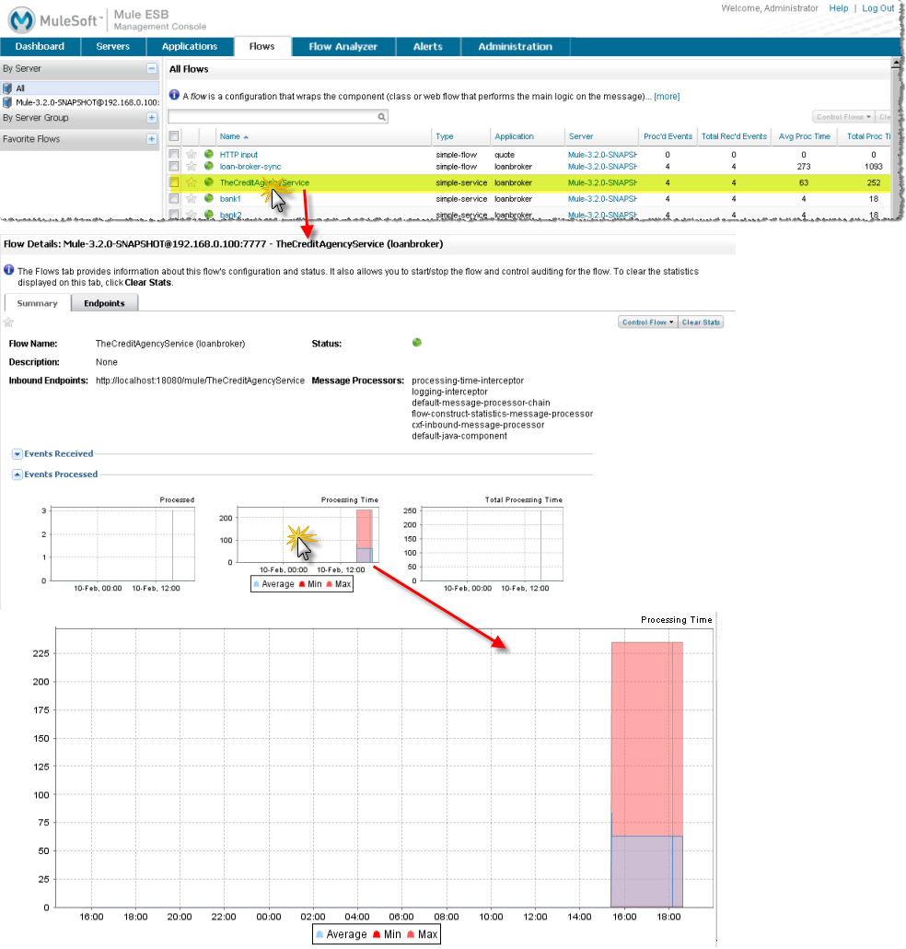Click the green status icon for bank1
Image resolution: width=906 pixels, height=949 pixels.
(209, 198)
